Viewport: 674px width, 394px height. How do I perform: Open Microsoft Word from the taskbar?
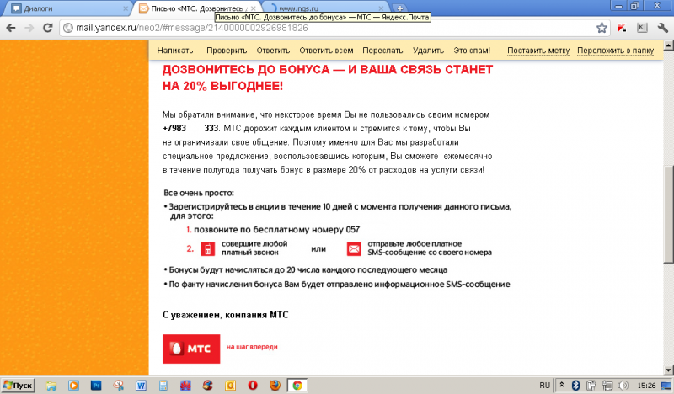pos(141,385)
